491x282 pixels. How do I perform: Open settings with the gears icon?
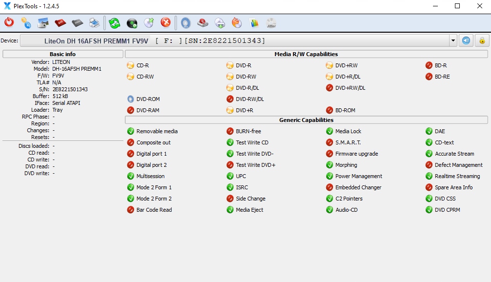(26, 23)
